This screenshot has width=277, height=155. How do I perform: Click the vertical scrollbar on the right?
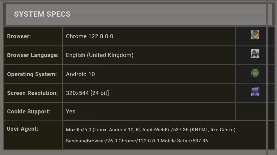[x=267, y=77]
